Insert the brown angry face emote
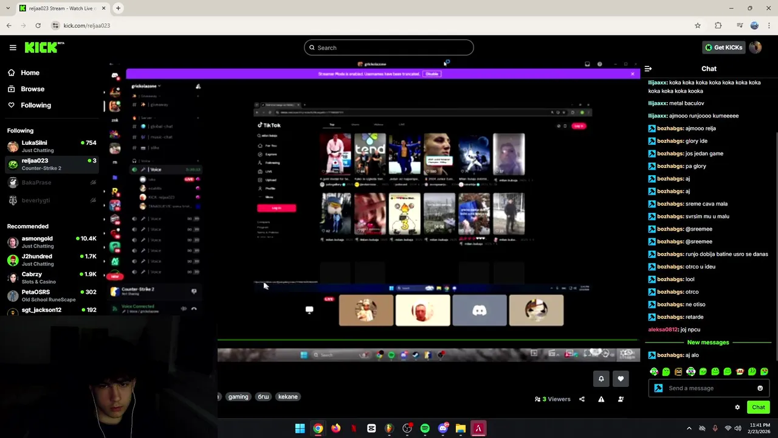 coord(678,371)
